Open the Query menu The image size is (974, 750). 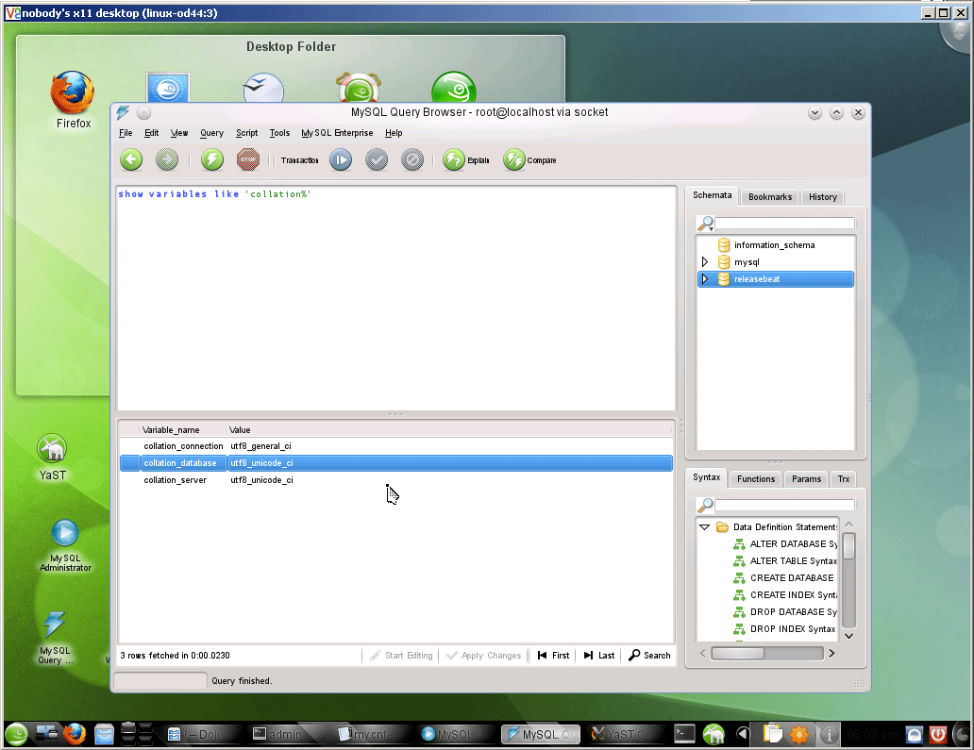(211, 133)
